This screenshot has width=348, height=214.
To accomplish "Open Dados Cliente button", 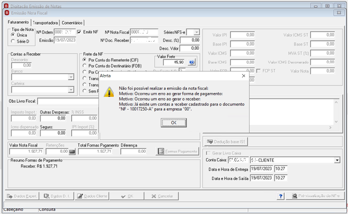I will tap(92, 196).
